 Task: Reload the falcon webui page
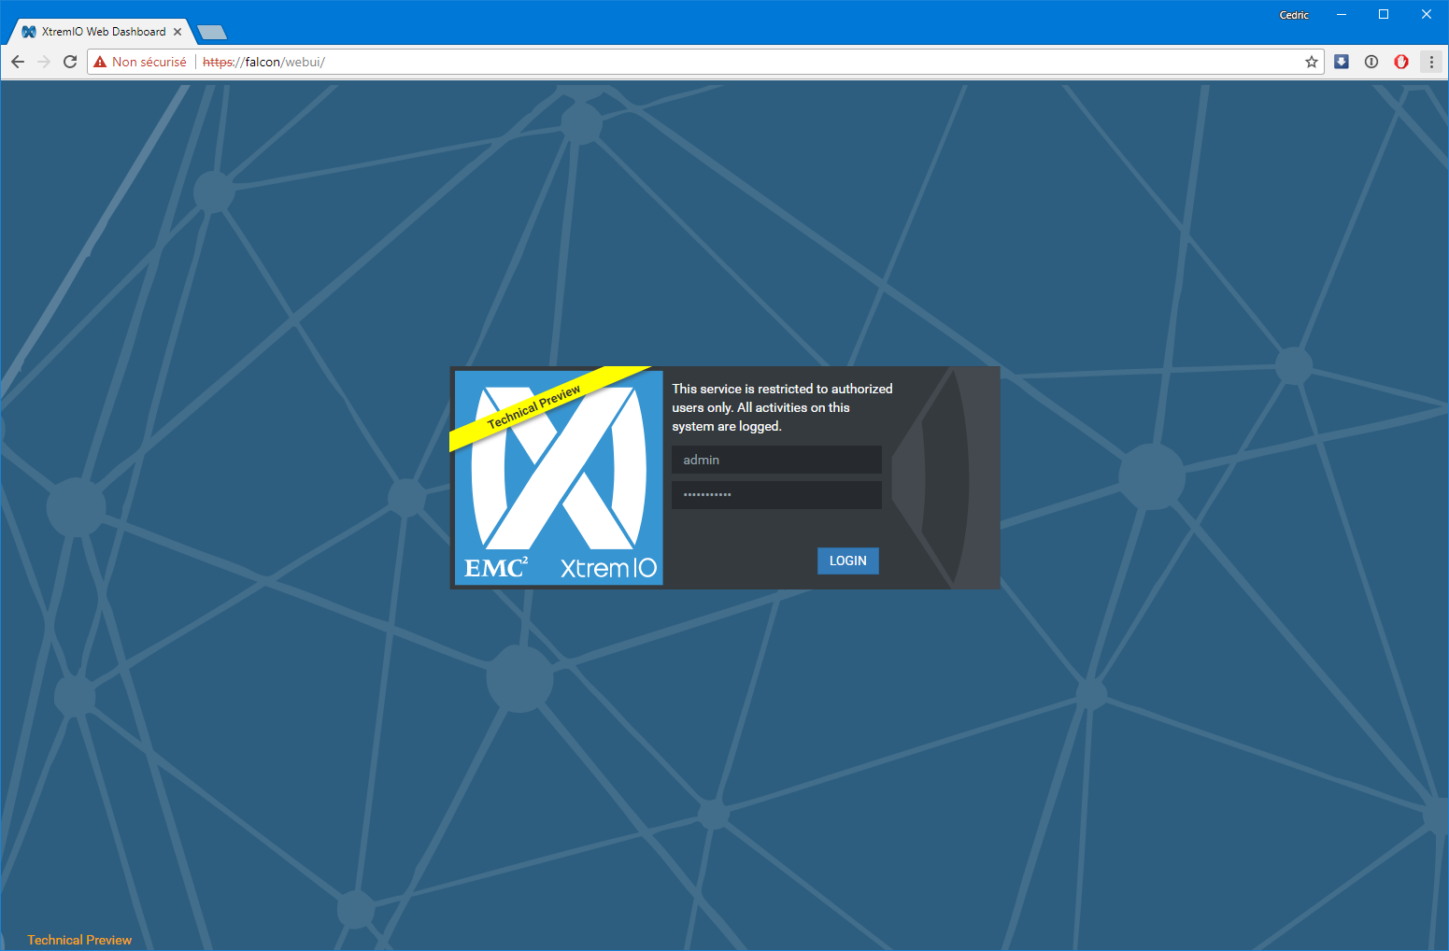70,62
